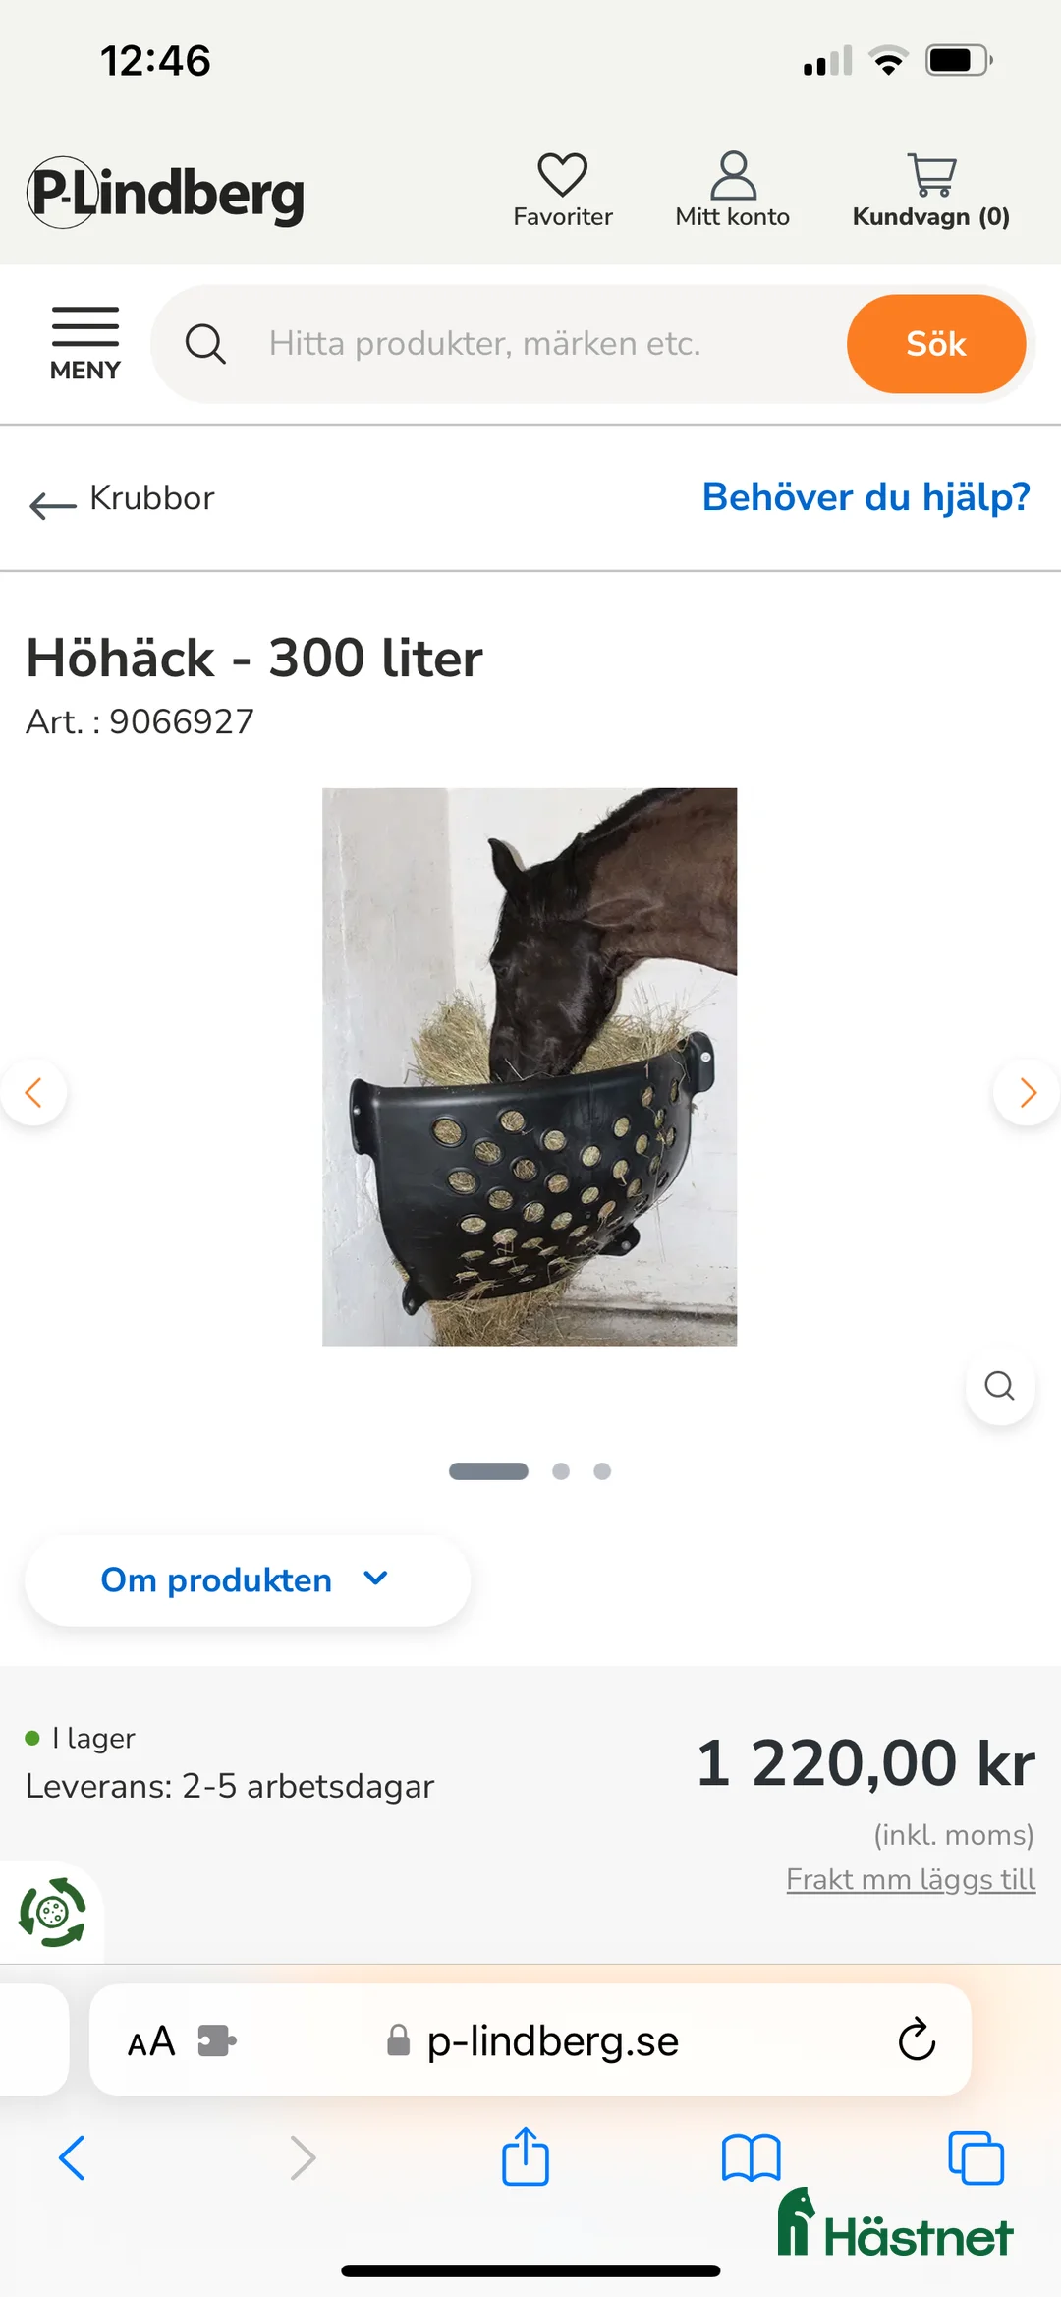Go back to Krubbor category
1061x2297 pixels.
click(x=122, y=499)
